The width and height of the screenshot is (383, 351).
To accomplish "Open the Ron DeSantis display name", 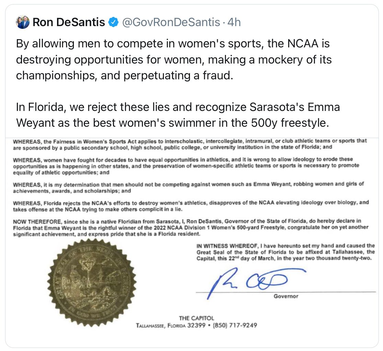I will pyautogui.click(x=69, y=22).
